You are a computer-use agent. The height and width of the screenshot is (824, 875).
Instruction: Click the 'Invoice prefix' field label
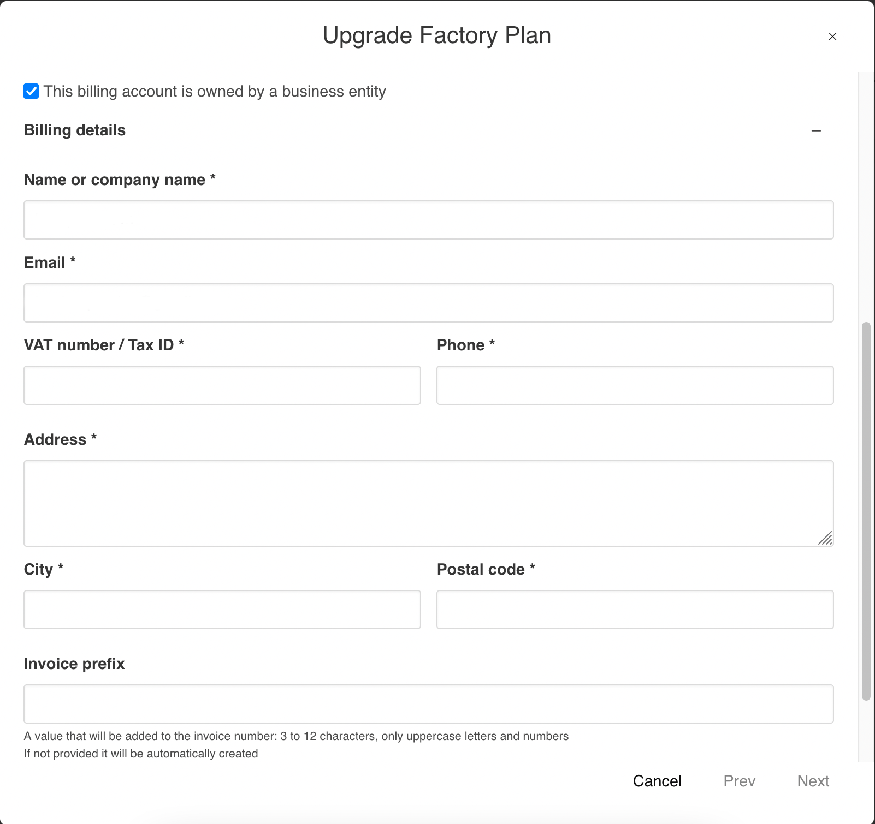[x=74, y=664]
